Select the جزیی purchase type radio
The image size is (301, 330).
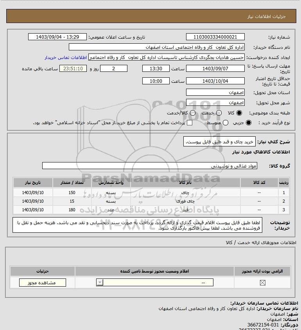249,123
